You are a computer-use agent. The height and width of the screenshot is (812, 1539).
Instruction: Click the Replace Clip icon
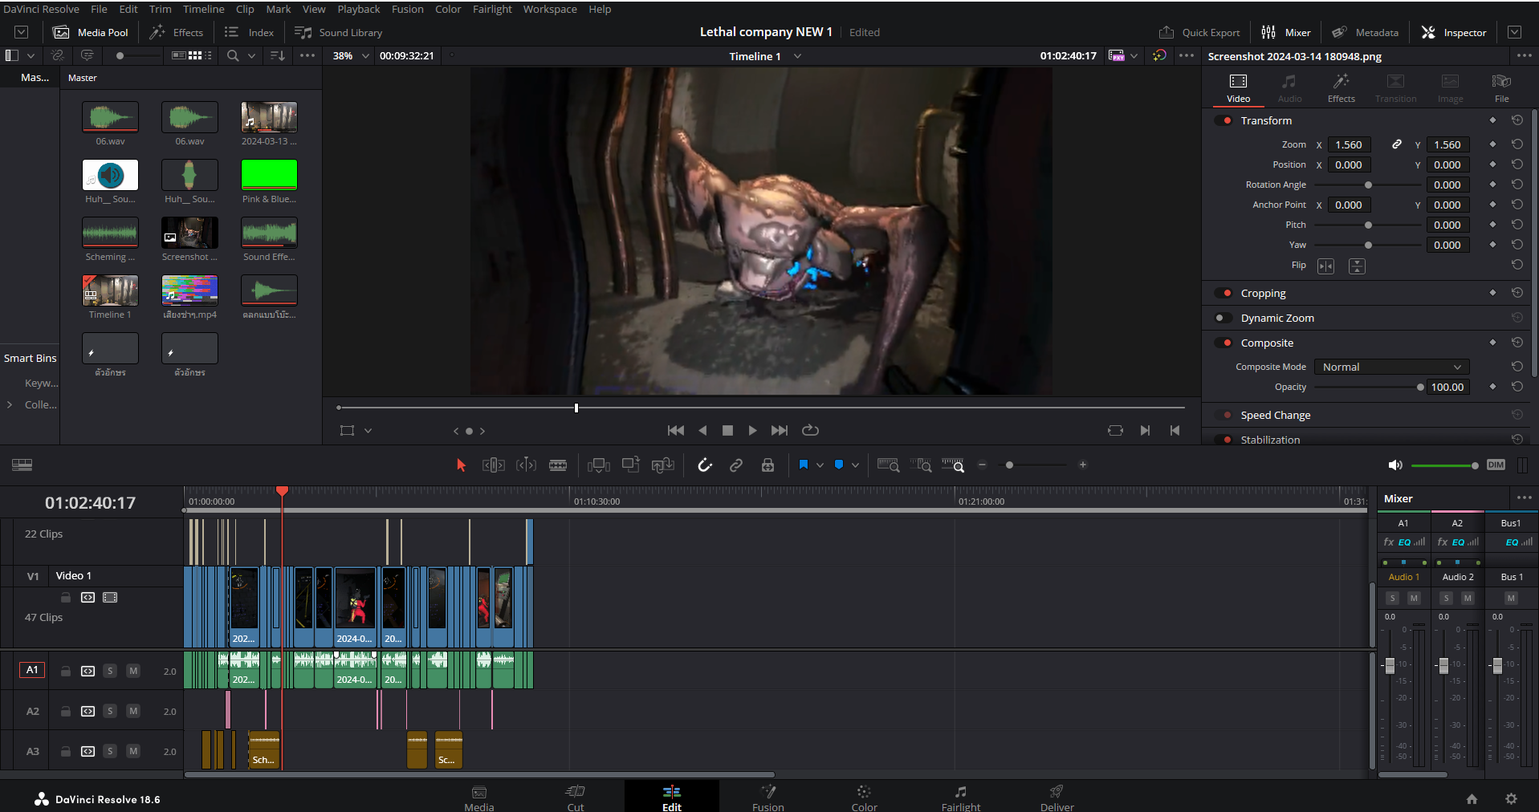pos(662,465)
